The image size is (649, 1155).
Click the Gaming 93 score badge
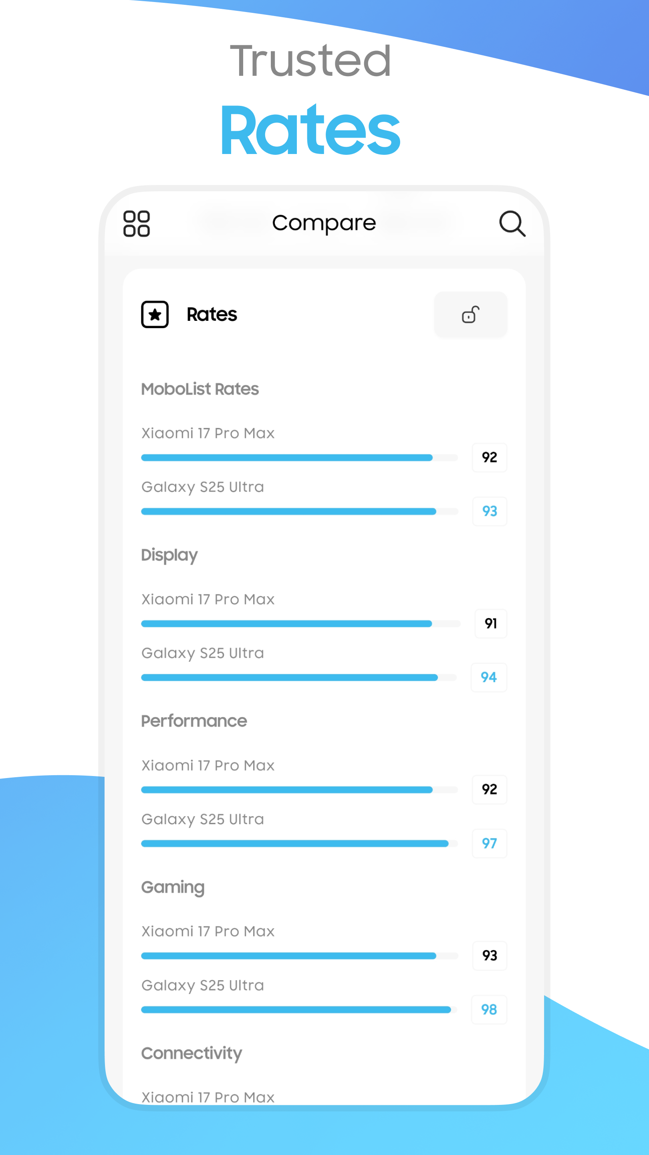(x=489, y=955)
